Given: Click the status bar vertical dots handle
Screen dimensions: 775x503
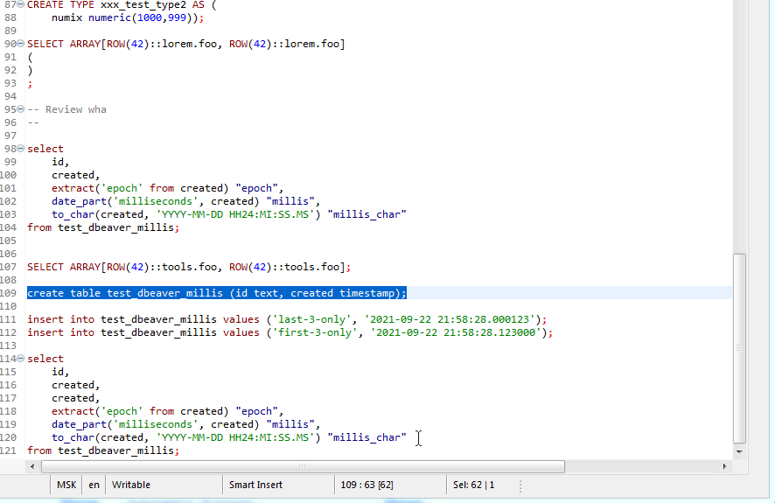Looking at the screenshot, I should 520,486.
